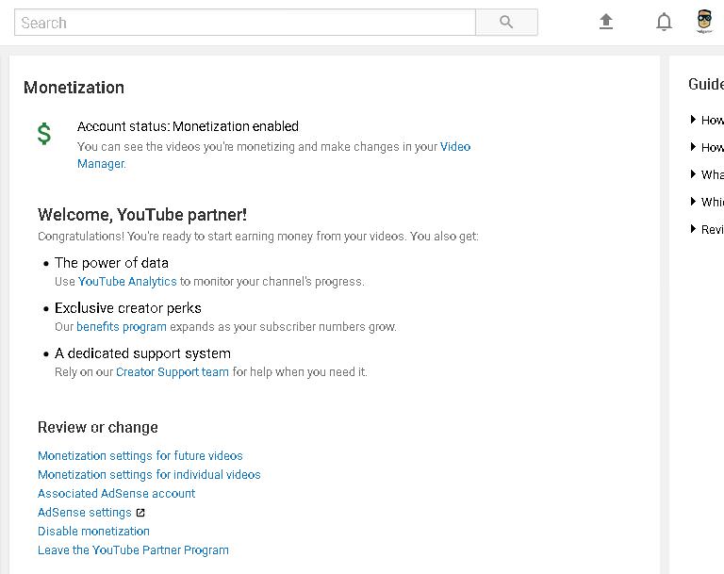The width and height of the screenshot is (724, 574).
Task: Open Monetization settings for individual videos
Action: click(x=149, y=475)
